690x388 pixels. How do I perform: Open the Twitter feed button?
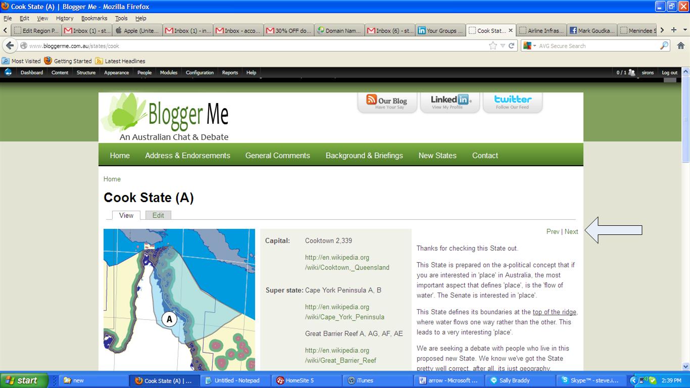512,102
